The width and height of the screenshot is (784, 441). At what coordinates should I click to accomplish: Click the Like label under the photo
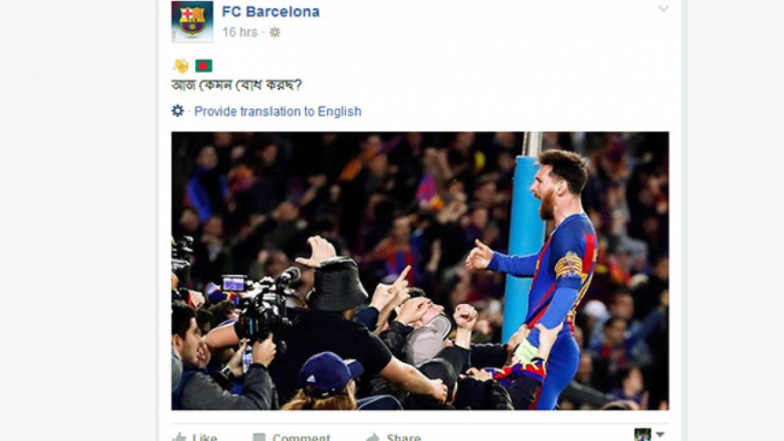(204, 437)
